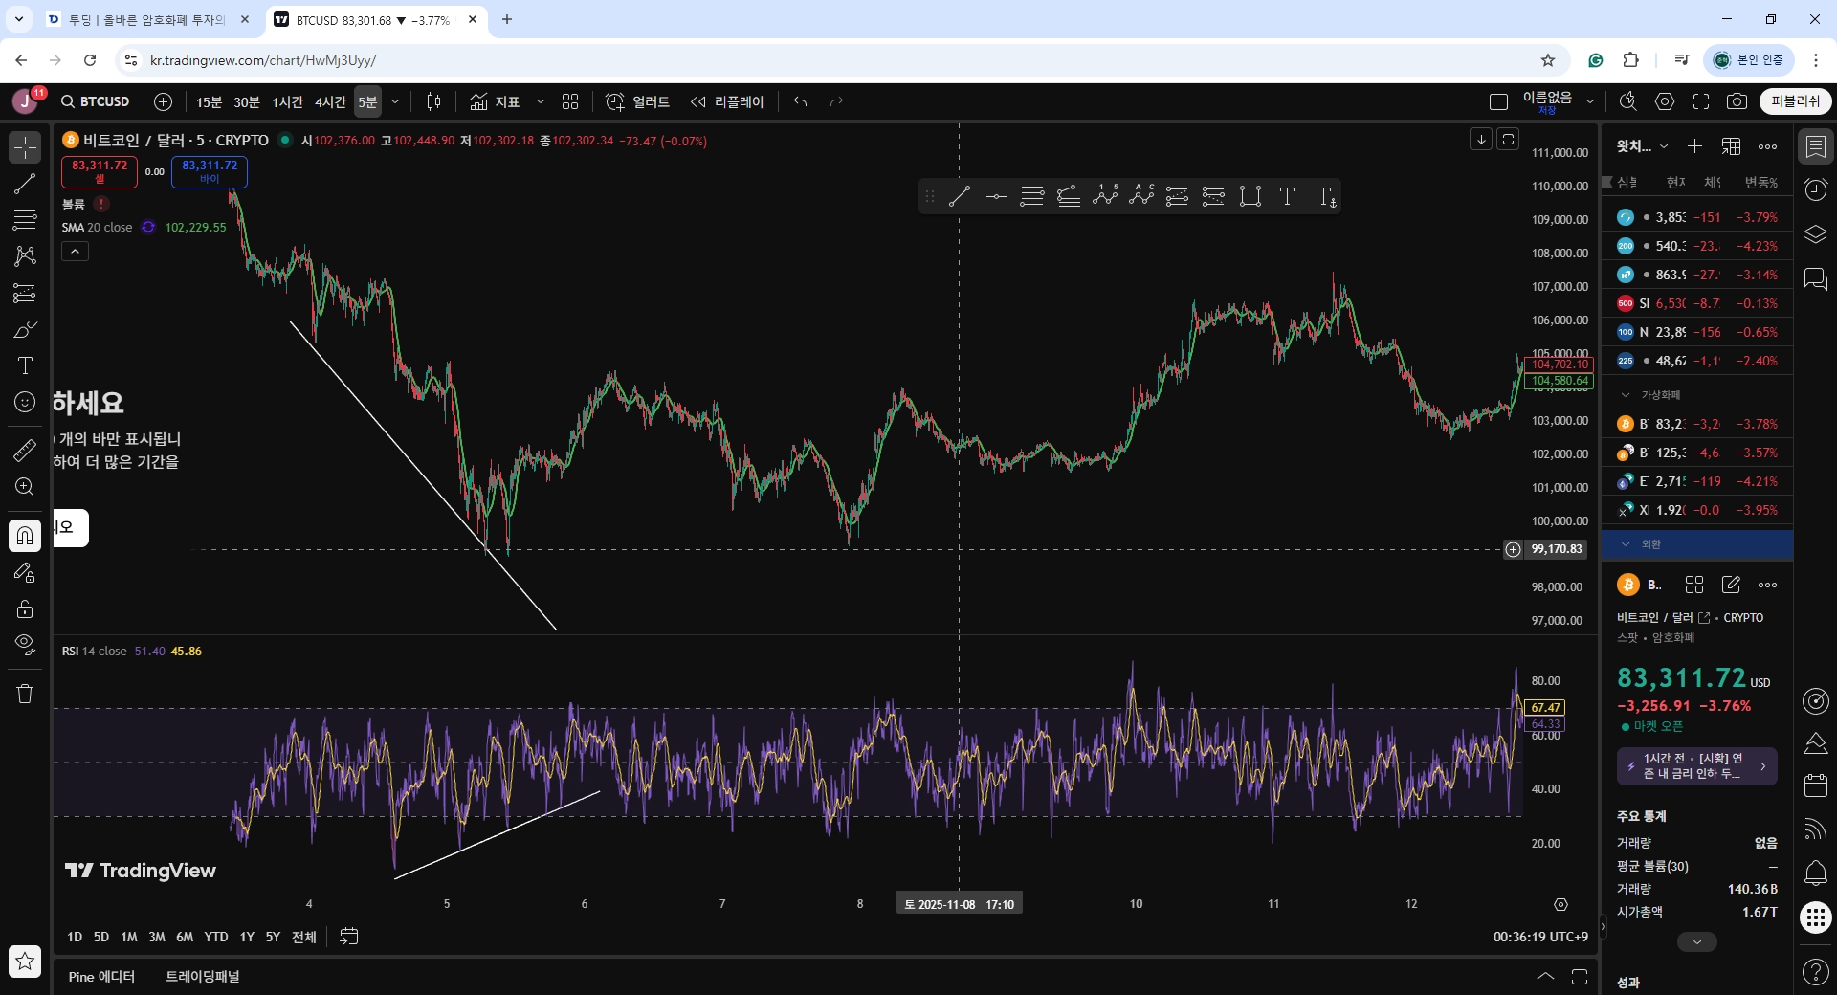Select the text annotation tool
Screen dimensions: 1837x995
[x=25, y=365]
